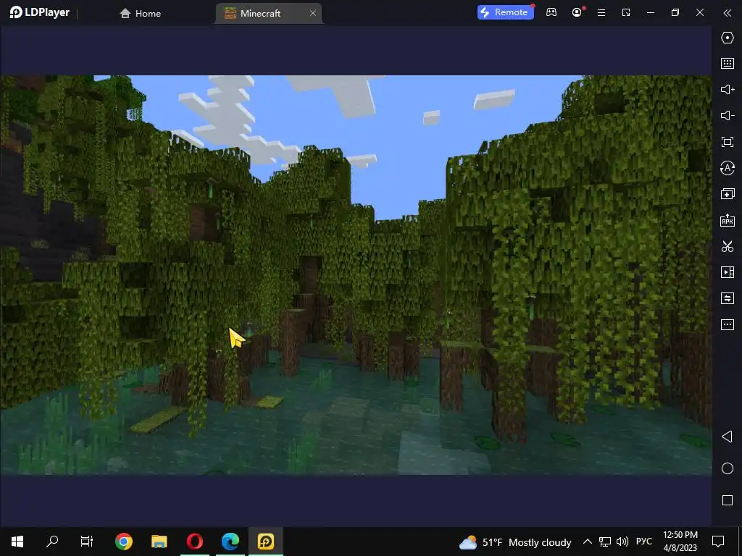Open Opera browser from taskbar
742x556 pixels.
click(194, 542)
